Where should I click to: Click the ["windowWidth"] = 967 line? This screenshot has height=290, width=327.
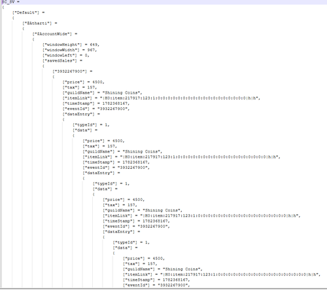tap(69, 50)
